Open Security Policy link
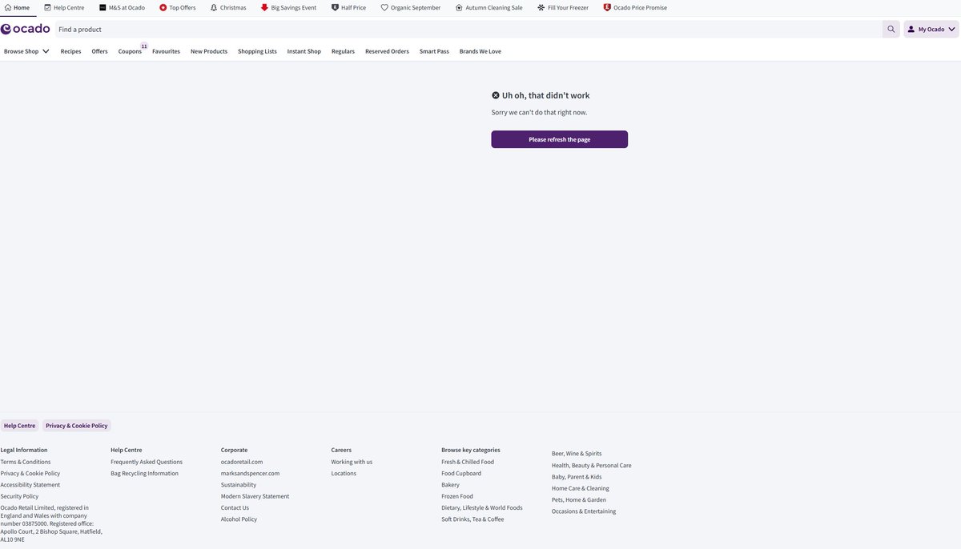This screenshot has height=549, width=961. (x=19, y=496)
